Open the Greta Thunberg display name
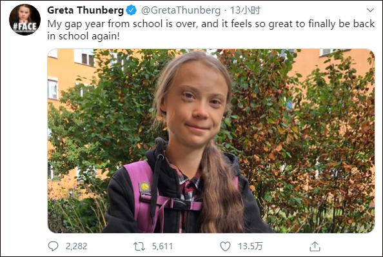Screen dimensions: 383x257 [x=86, y=10]
